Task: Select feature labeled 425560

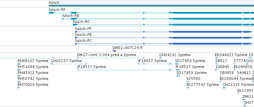Action: [x=193, y=79]
